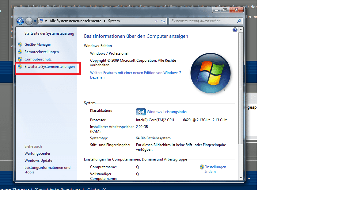353x221 pixels.
Task: Open Wartungscenter under Siehe auch
Action: (37, 153)
